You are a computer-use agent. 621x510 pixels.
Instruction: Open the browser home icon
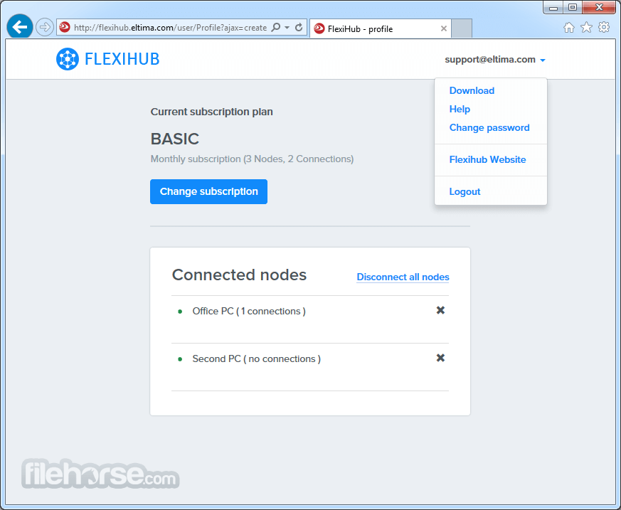[569, 27]
